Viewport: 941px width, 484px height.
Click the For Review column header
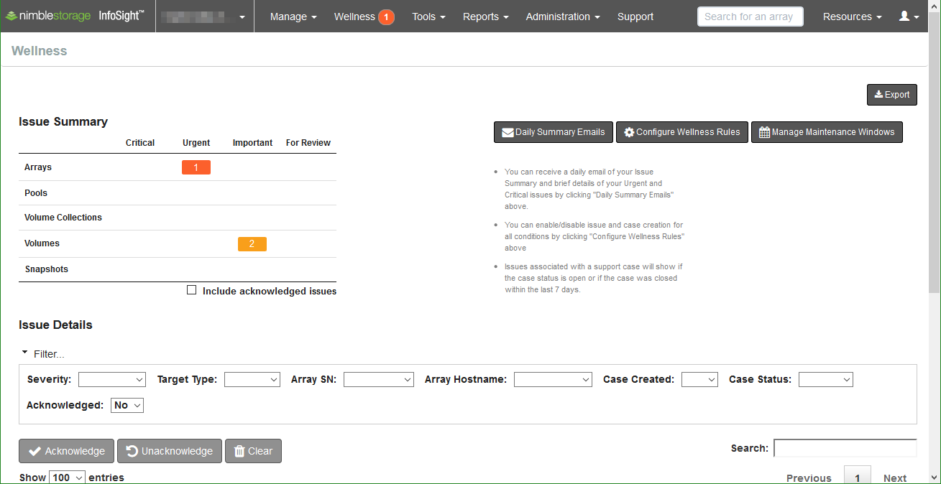point(308,143)
